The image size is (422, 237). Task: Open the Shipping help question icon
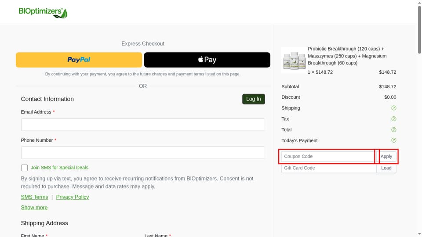(x=393, y=108)
